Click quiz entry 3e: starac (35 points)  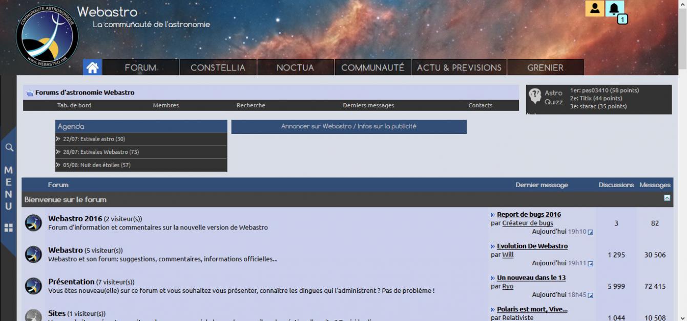pos(598,106)
